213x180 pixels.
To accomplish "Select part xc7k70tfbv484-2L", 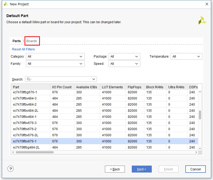I will 105,111.
